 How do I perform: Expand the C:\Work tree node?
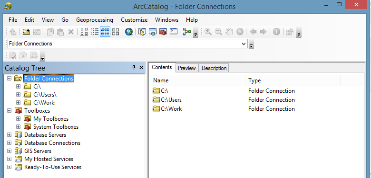point(18,103)
